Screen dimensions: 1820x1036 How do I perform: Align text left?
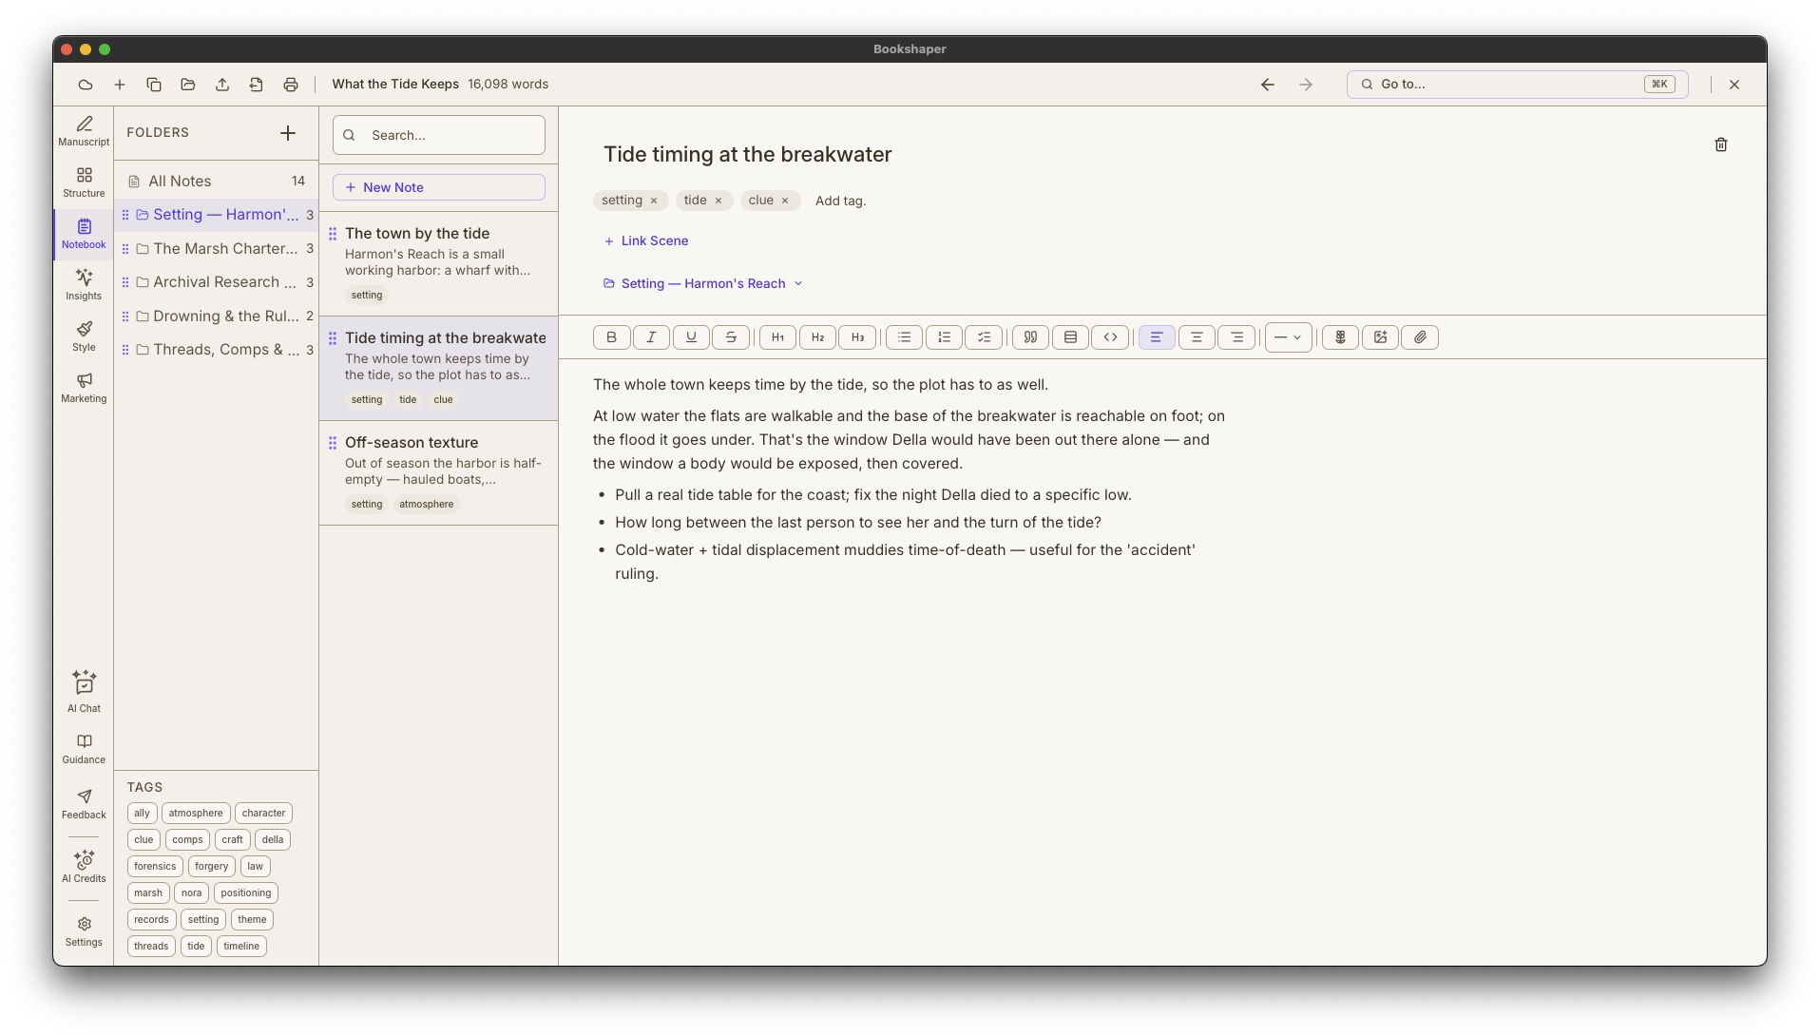point(1157,337)
